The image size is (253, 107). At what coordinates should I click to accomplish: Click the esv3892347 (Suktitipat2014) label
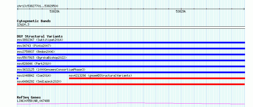coord(40,40)
